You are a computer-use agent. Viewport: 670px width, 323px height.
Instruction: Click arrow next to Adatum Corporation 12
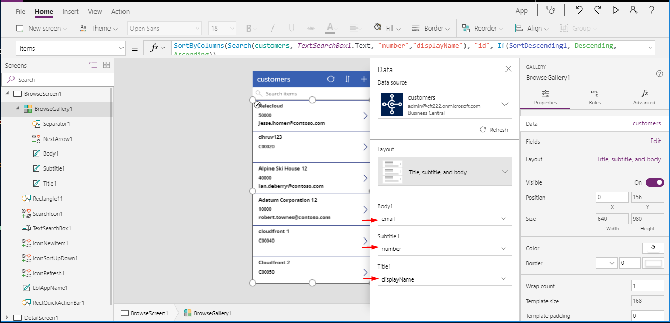[x=365, y=209]
